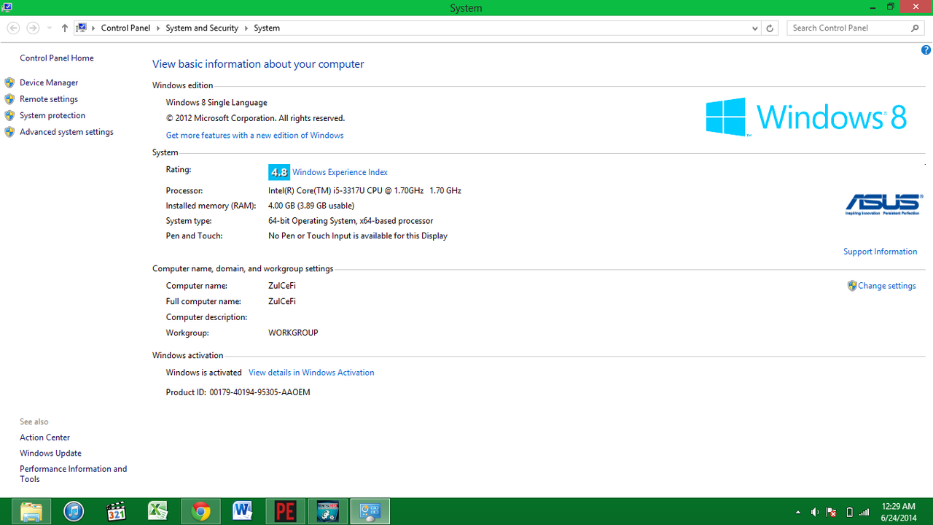Open Performance Information and Tools
The image size is (933, 525).
click(73, 474)
